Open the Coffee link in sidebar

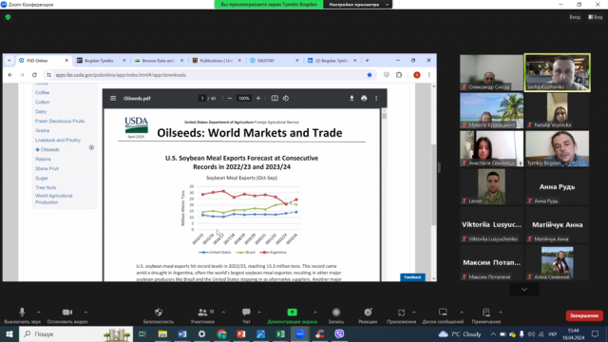click(42, 93)
